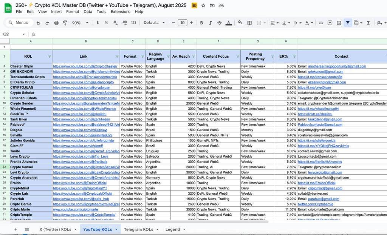Open the Insert comment icon

pos(330,23)
